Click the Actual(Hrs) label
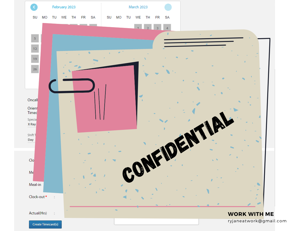 tap(38, 213)
